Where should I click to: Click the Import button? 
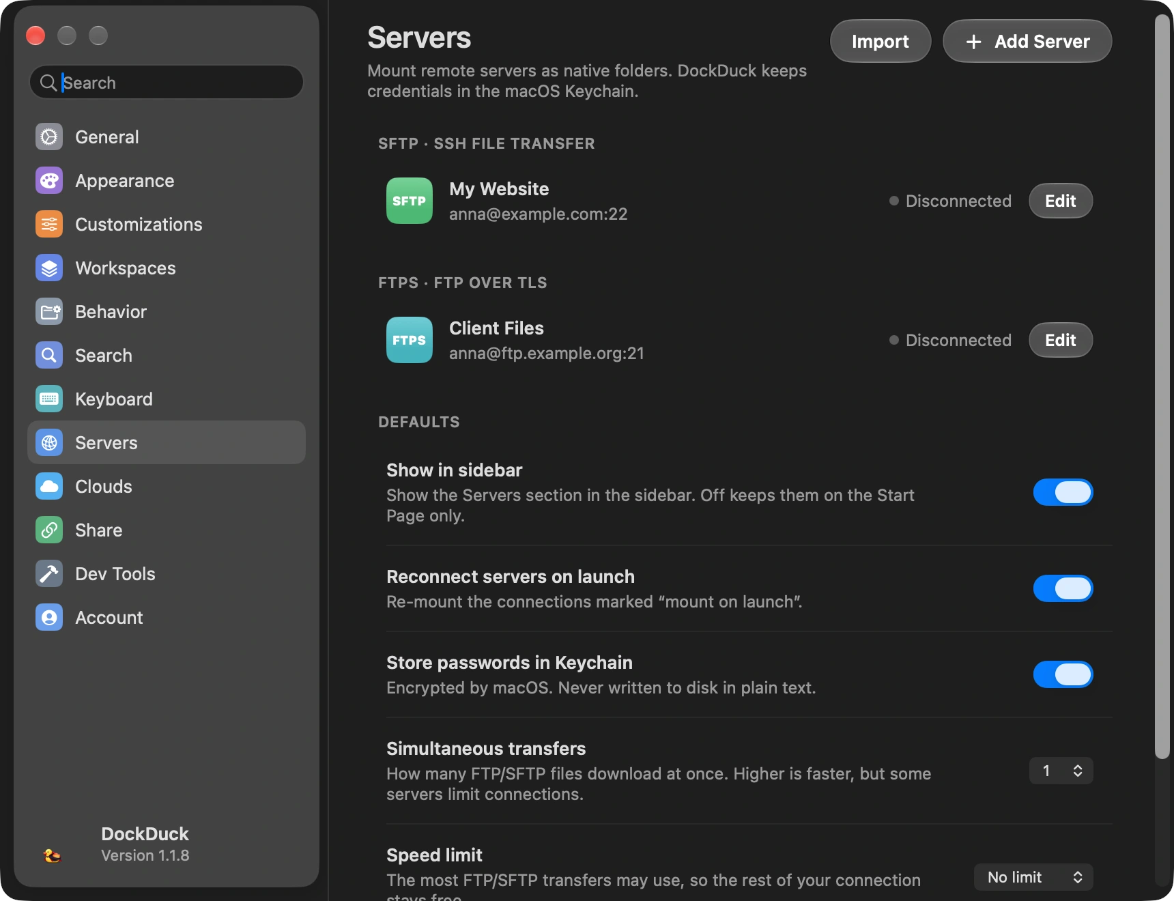click(880, 41)
